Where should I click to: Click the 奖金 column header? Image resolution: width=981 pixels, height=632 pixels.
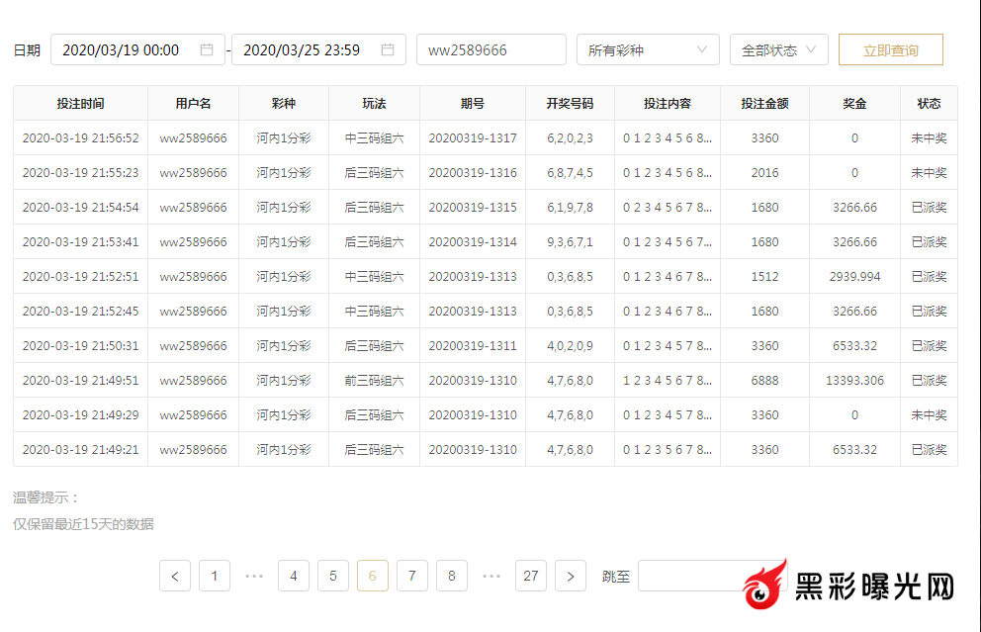coord(854,103)
